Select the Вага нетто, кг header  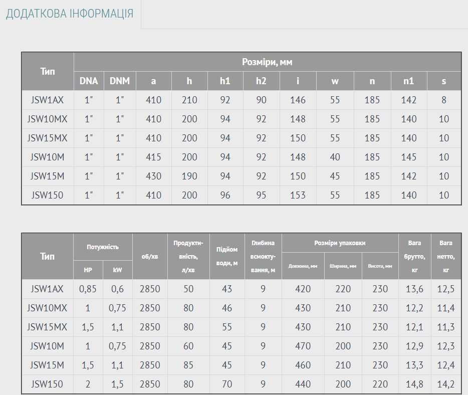[446, 257]
